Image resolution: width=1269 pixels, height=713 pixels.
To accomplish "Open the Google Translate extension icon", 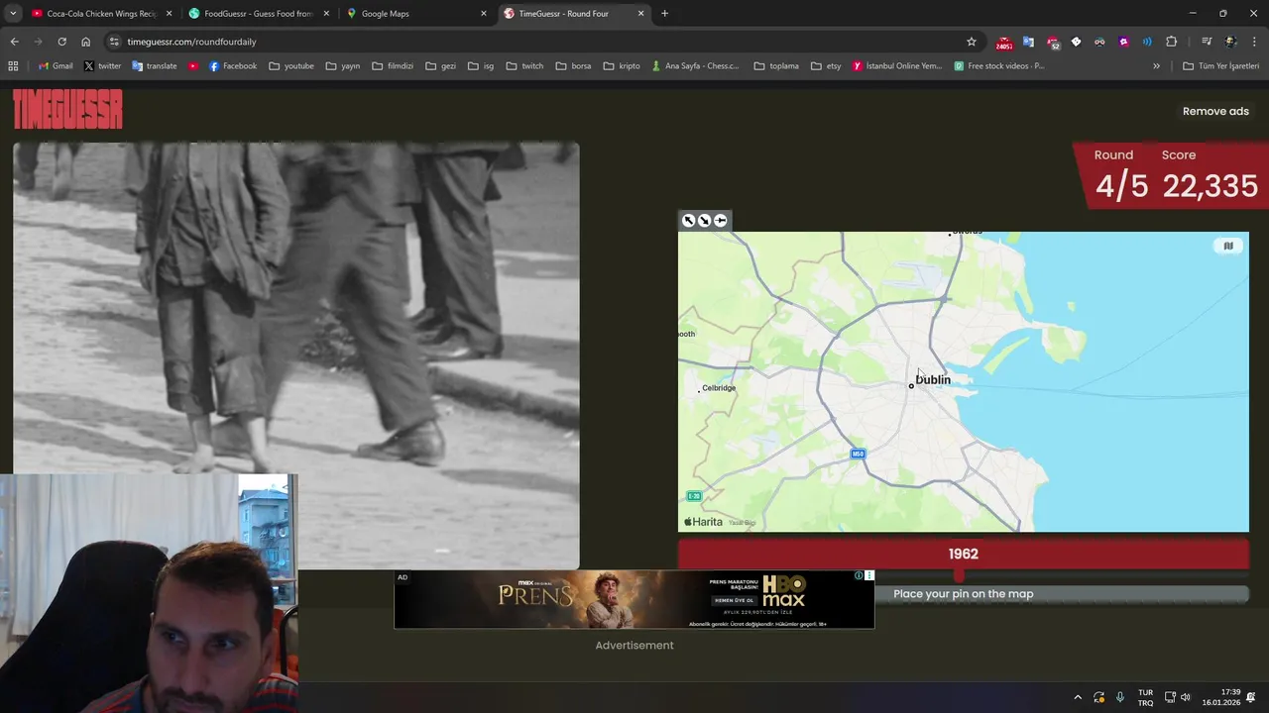I will 1028,42.
